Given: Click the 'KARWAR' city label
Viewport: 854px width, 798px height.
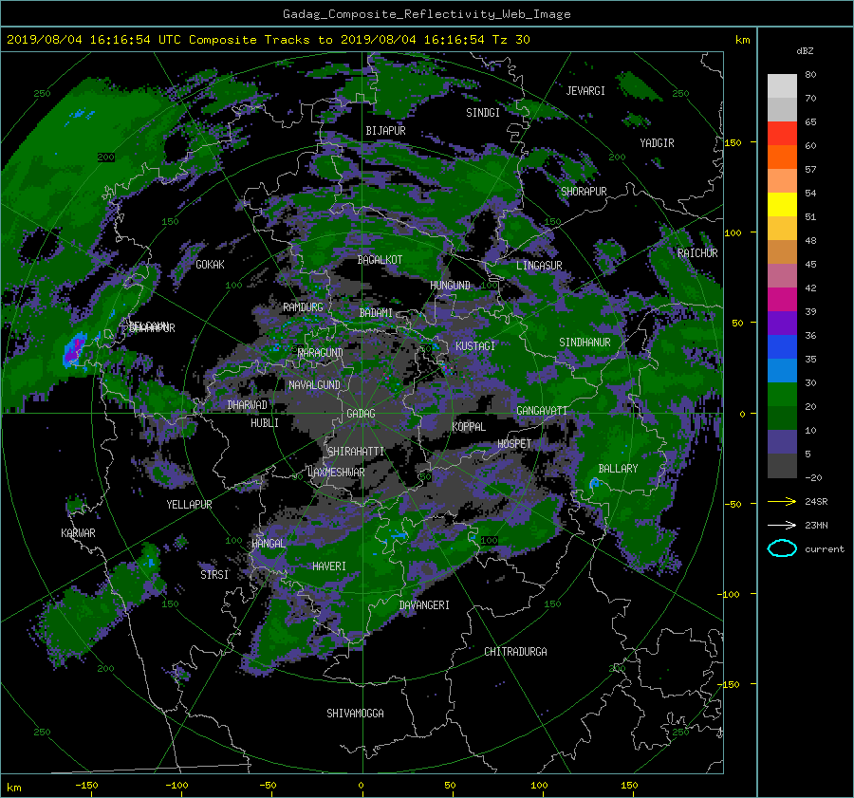Looking at the screenshot, I should point(78,533).
